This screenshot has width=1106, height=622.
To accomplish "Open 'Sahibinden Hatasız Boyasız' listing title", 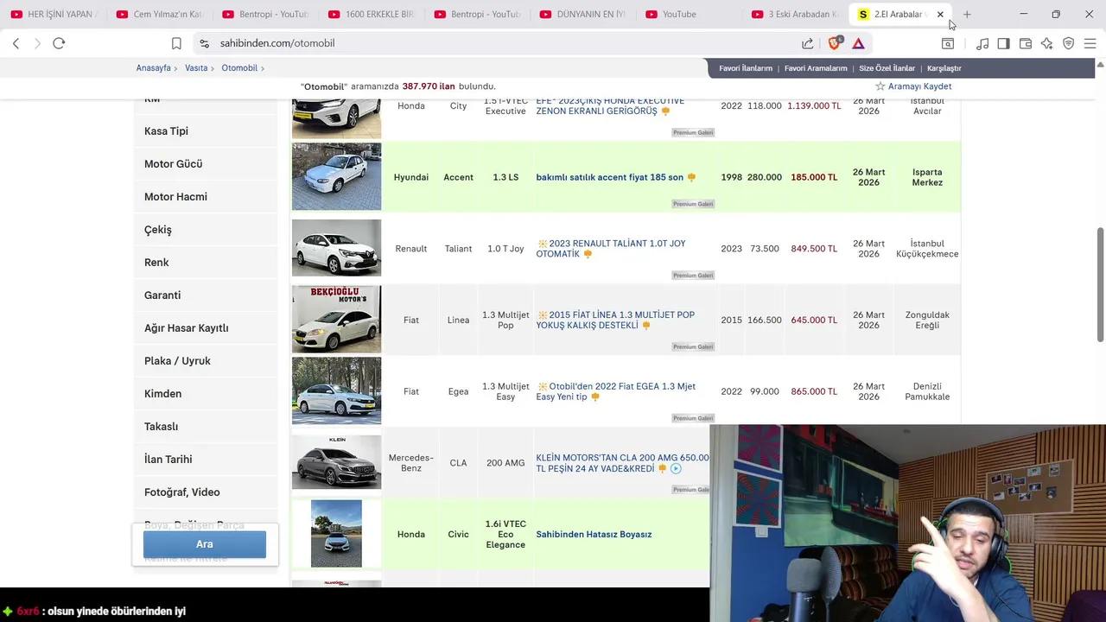I will pyautogui.click(x=594, y=535).
